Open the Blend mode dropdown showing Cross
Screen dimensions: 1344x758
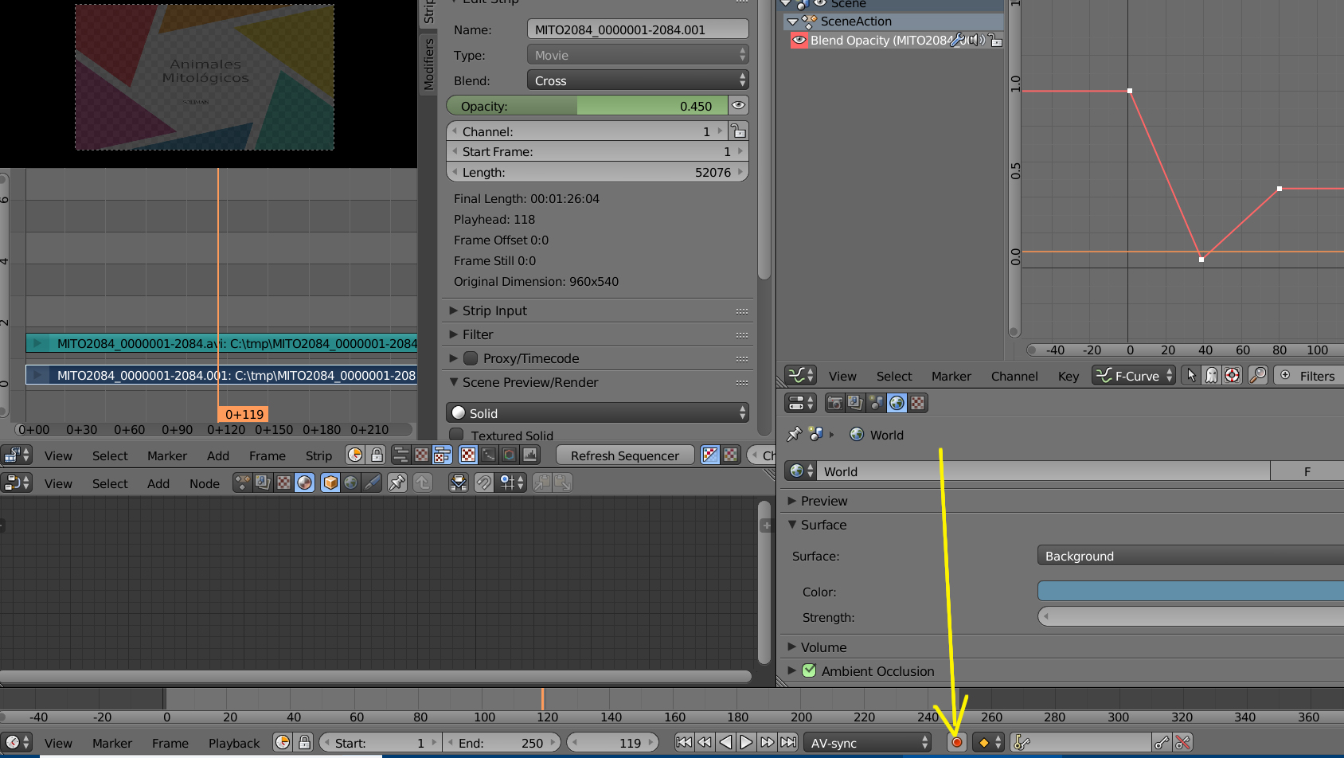click(x=637, y=80)
